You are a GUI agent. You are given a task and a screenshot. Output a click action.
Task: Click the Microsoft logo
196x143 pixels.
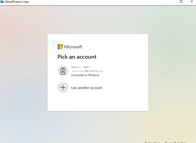(70, 47)
